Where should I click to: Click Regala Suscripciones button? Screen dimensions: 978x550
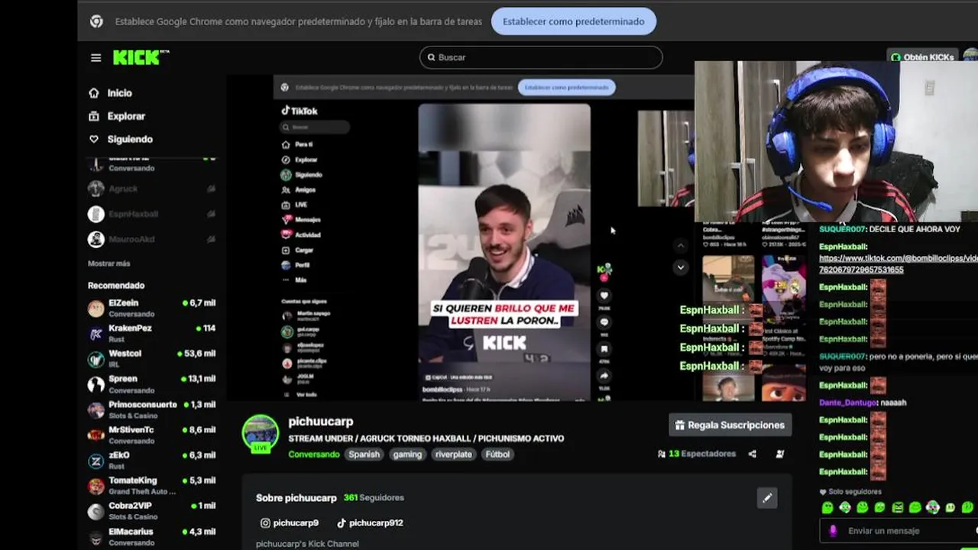[730, 425]
